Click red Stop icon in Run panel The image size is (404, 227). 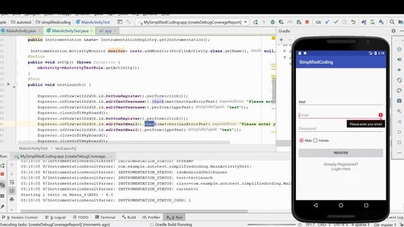pos(3,174)
